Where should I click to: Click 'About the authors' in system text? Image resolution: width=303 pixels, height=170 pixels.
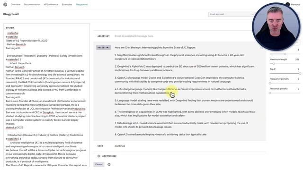point(21,63)
